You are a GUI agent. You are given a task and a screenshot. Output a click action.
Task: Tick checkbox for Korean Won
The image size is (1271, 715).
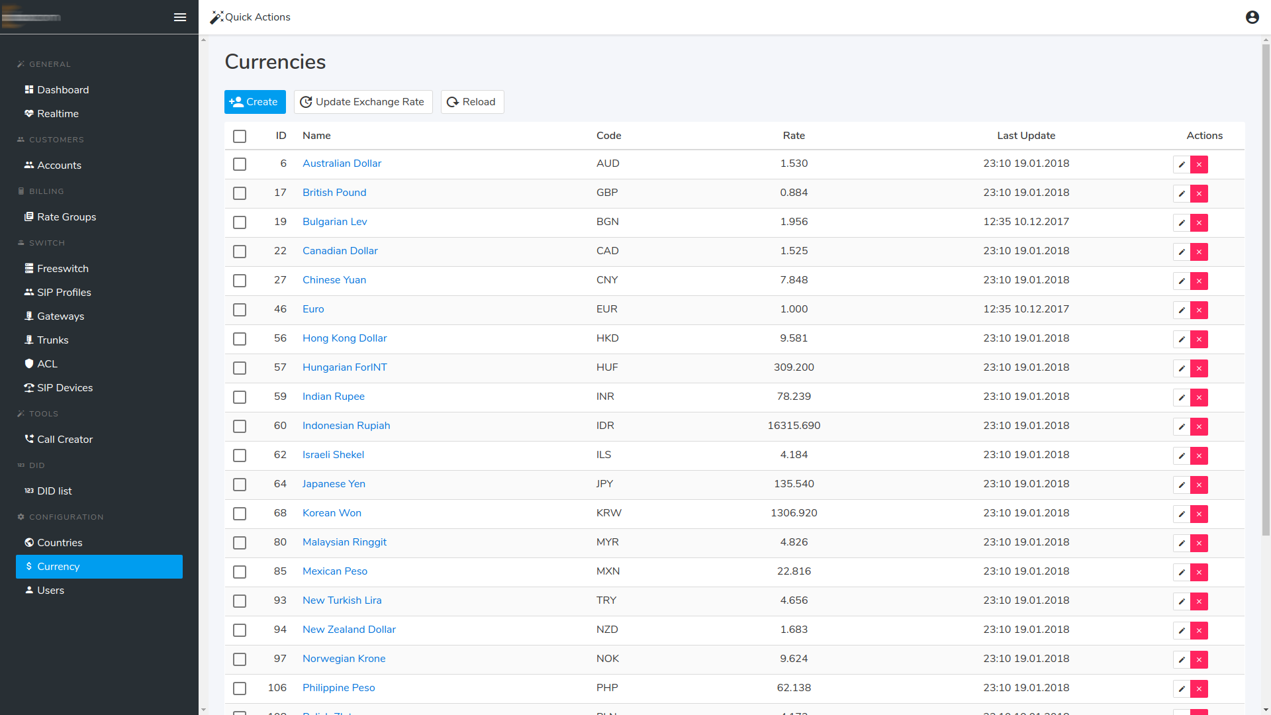240,514
